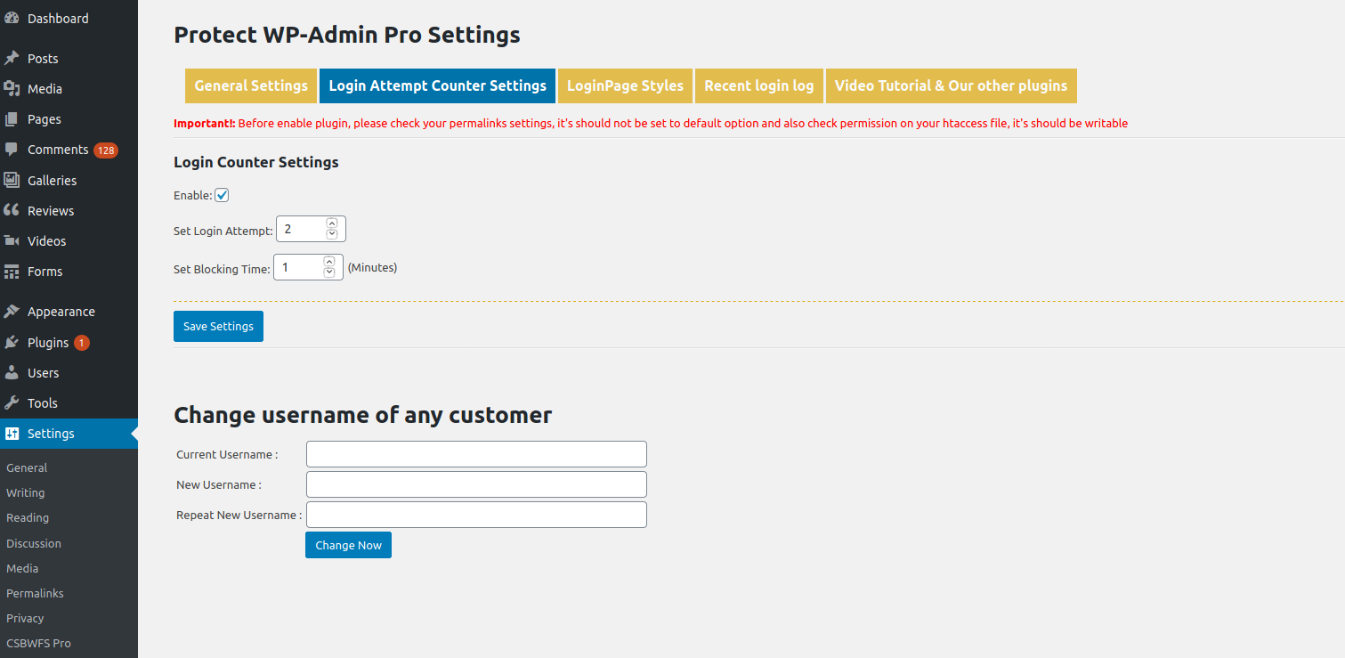Click the Change Now button
This screenshot has width=1345, height=658.
[x=348, y=545]
